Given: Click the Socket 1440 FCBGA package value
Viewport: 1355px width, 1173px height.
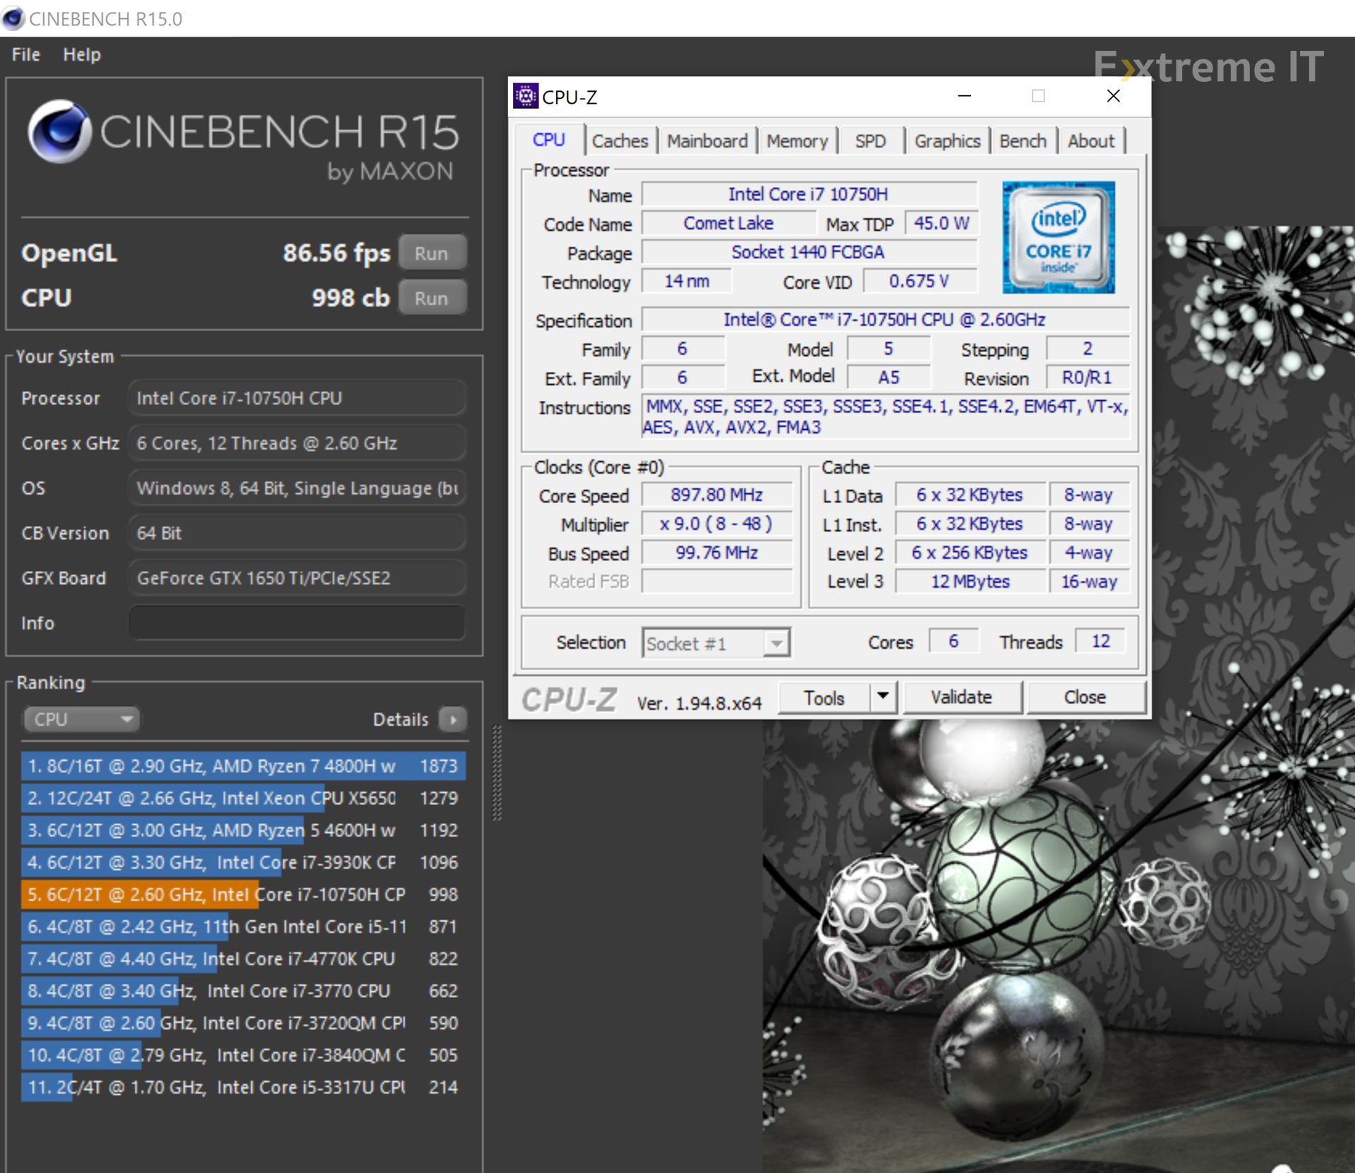Looking at the screenshot, I should click(809, 252).
